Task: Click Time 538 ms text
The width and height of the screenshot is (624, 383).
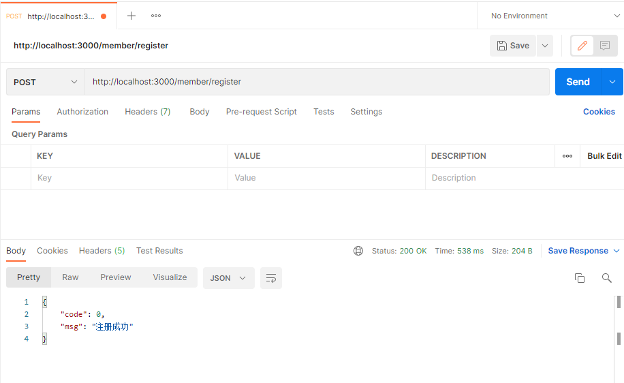Action: (x=459, y=251)
